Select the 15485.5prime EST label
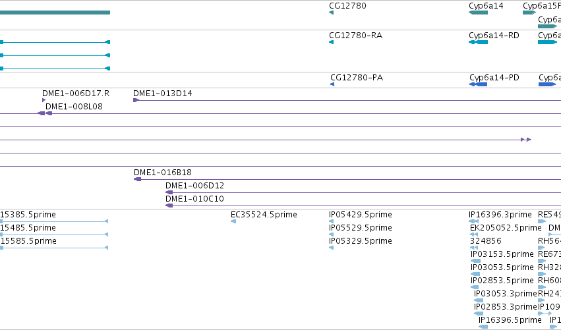The width and height of the screenshot is (561, 330). point(28,228)
